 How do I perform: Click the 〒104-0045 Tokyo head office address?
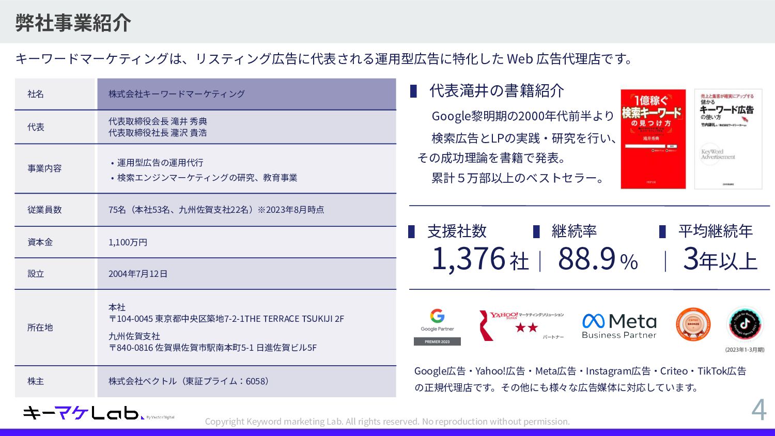point(226,319)
